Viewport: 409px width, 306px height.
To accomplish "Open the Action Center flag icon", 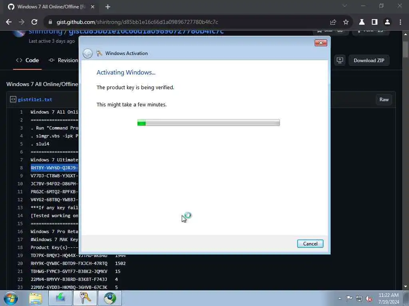I will pos(349,298).
